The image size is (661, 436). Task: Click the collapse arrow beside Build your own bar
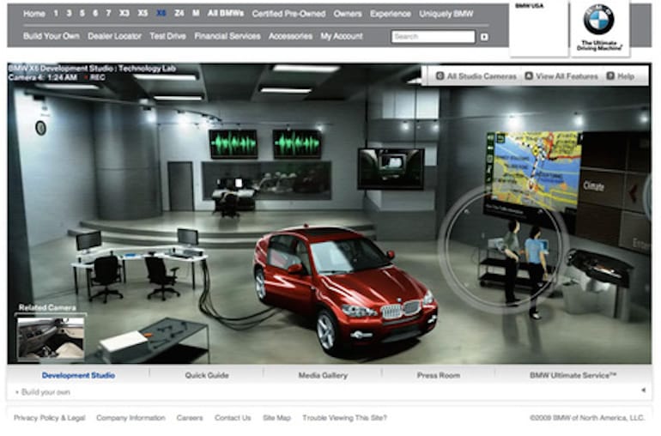[x=643, y=390]
